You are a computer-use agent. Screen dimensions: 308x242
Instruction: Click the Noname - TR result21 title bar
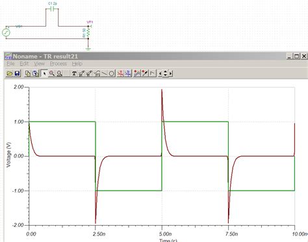tap(156, 56)
